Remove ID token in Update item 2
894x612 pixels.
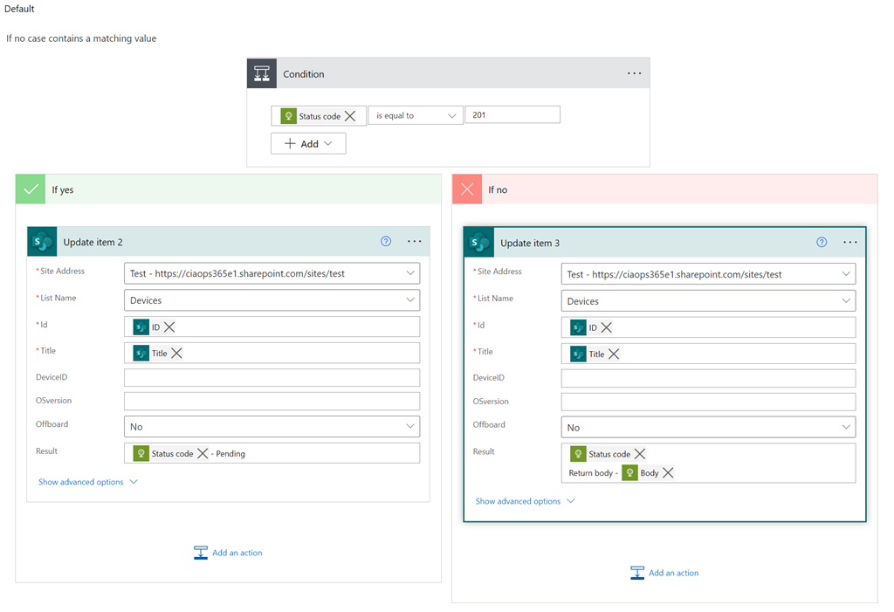coord(169,327)
